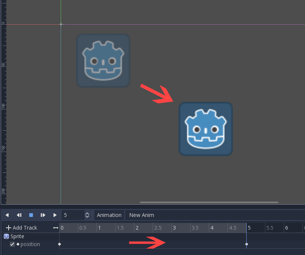
Task: Click the viewport horizontal scrollbar
Action: tap(210, 202)
